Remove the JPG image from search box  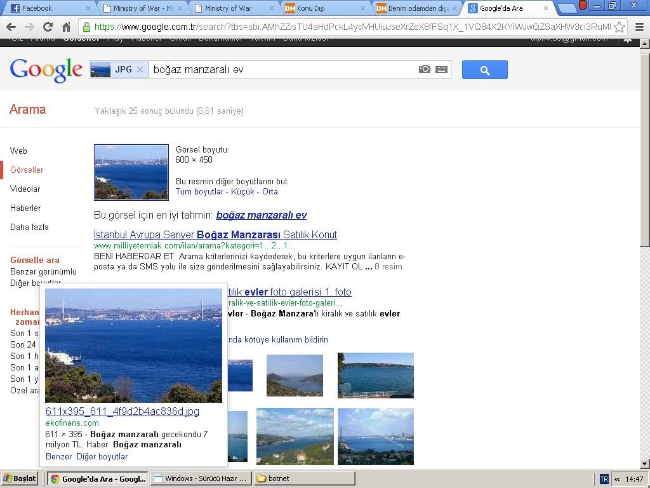tap(140, 69)
